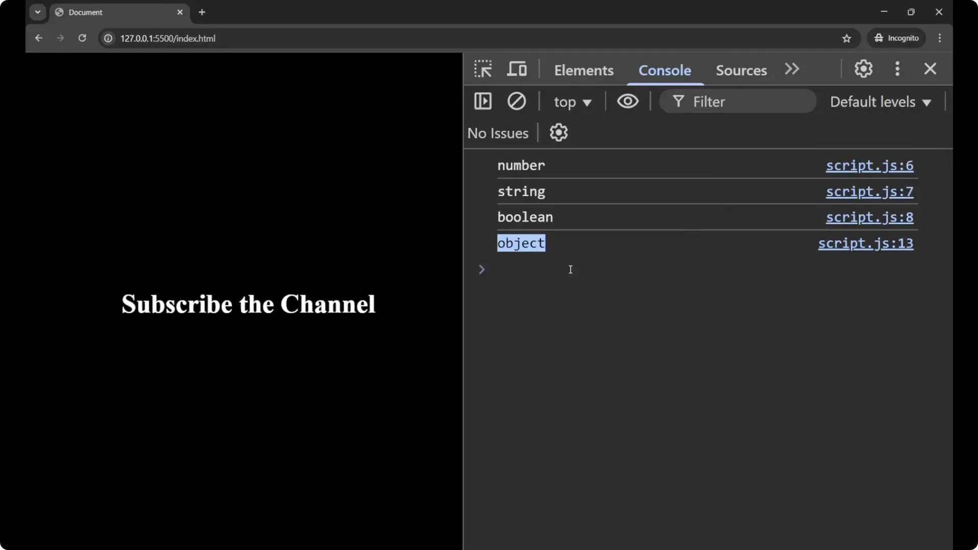The height and width of the screenshot is (550, 978).
Task: Open console settings next to No Issues
Action: click(x=559, y=132)
